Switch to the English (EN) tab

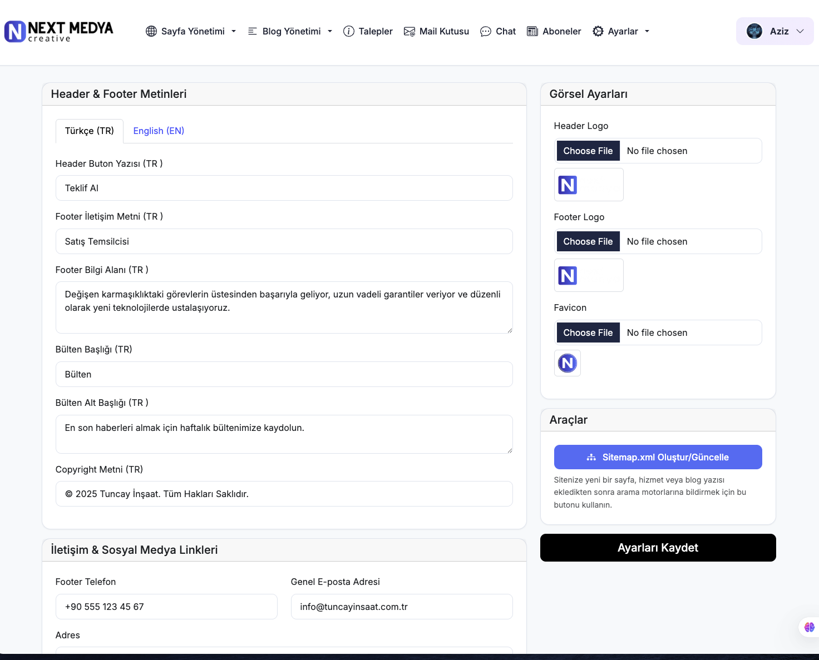[159, 131]
